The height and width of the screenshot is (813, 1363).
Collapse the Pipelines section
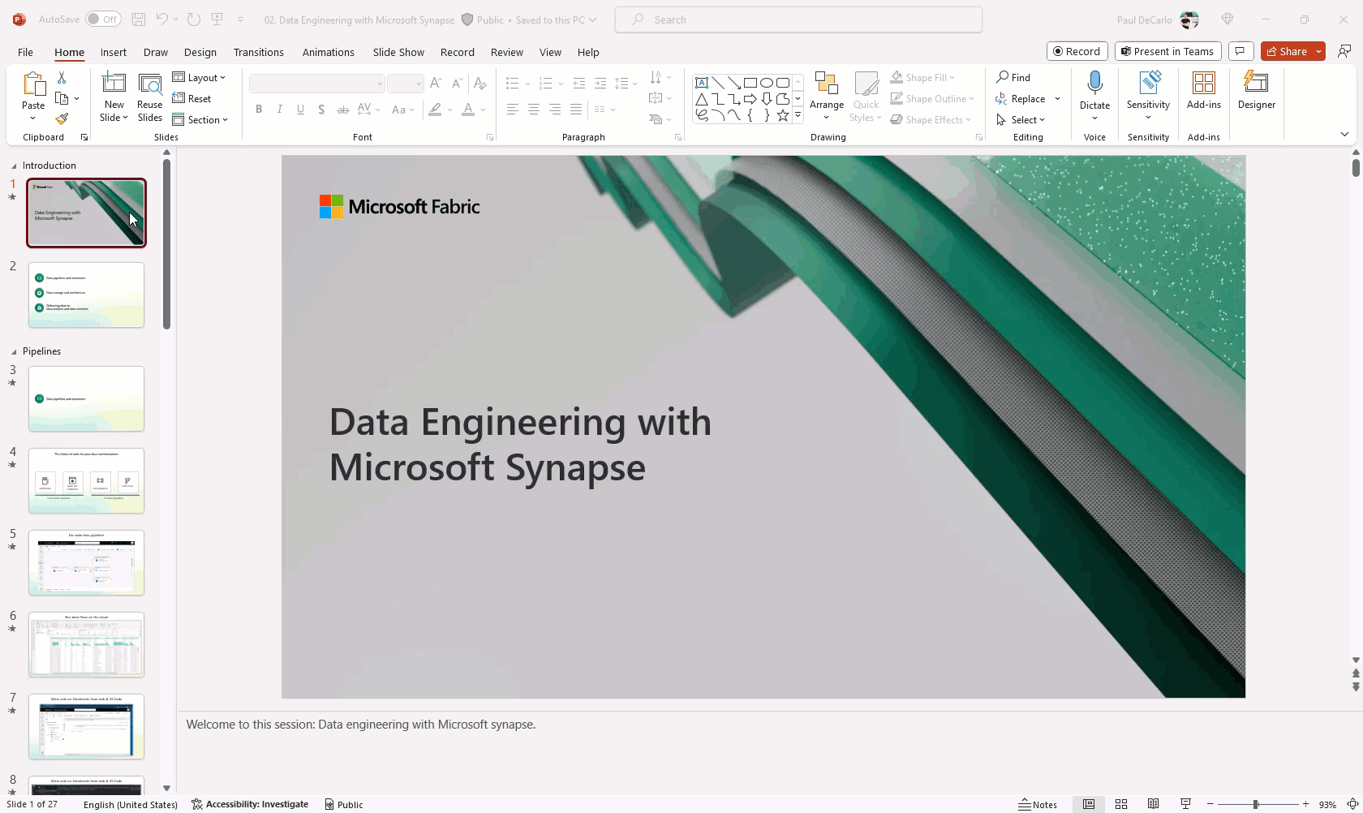coord(14,351)
